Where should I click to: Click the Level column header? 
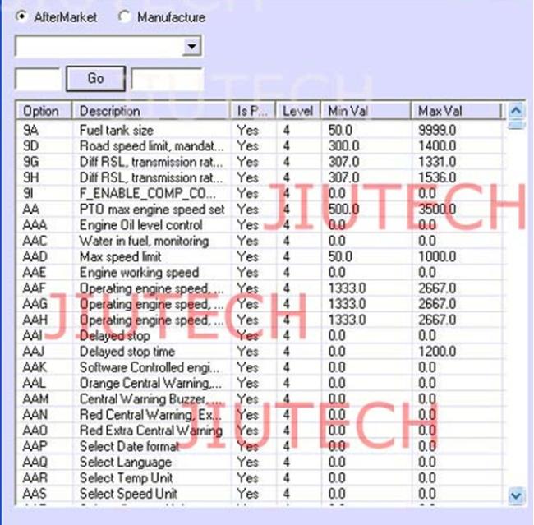(x=297, y=111)
